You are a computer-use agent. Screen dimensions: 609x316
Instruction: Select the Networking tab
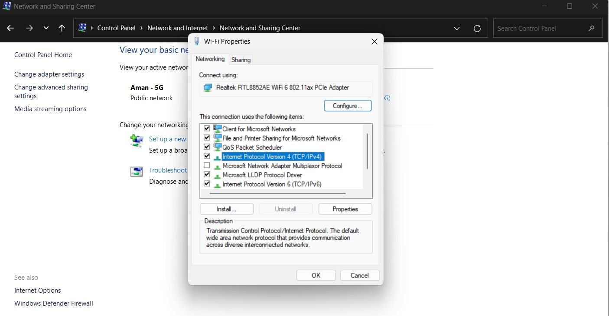[x=210, y=59]
